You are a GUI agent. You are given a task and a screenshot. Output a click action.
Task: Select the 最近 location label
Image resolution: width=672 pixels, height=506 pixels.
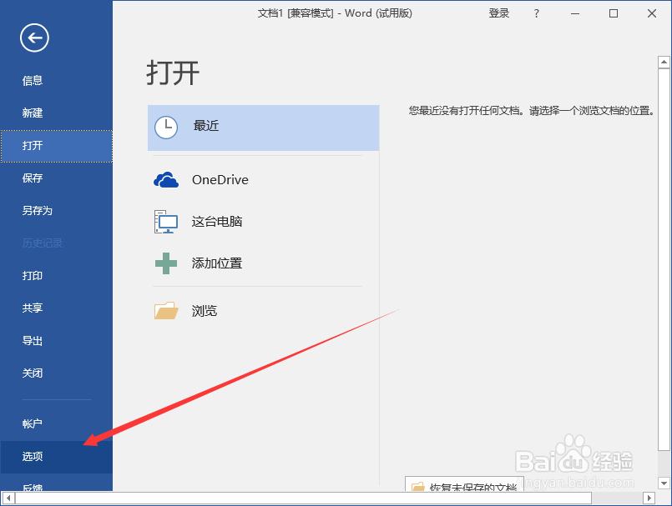point(206,126)
